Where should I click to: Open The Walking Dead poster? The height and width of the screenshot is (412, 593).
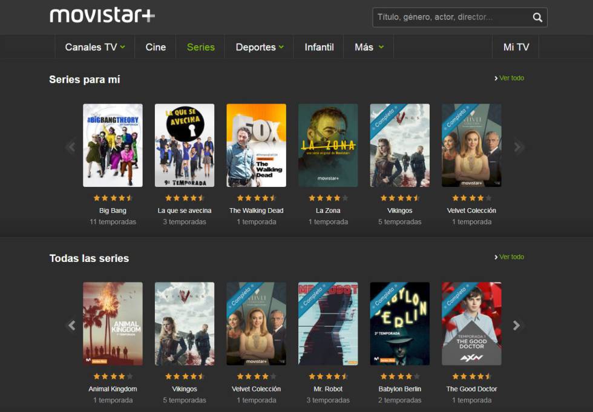click(257, 145)
